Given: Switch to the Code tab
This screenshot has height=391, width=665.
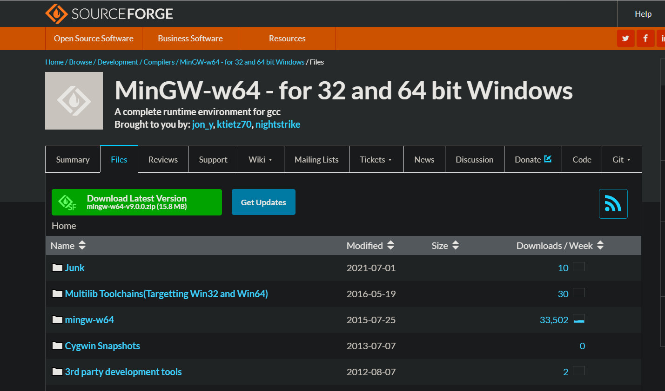Looking at the screenshot, I should (x=582, y=159).
